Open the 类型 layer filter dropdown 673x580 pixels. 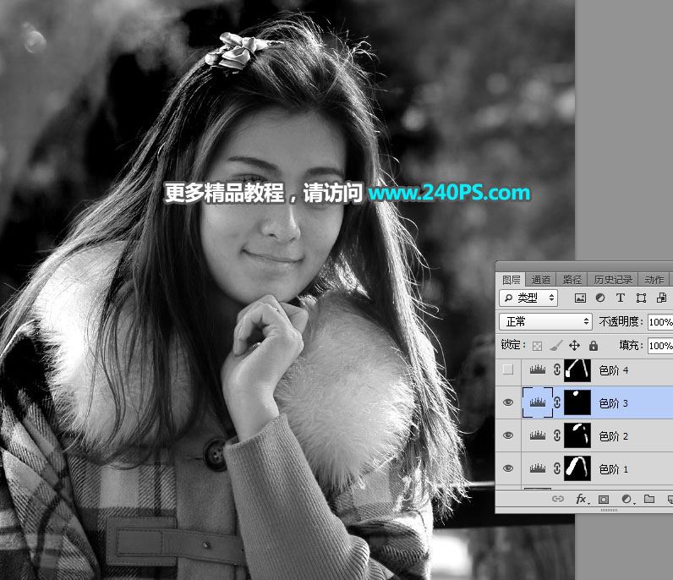pyautogui.click(x=528, y=298)
